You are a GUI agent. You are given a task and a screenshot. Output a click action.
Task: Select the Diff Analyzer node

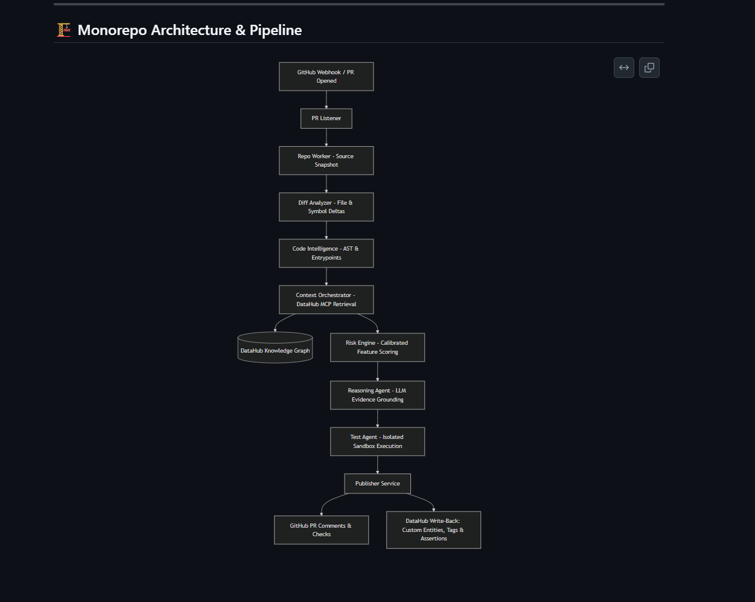click(x=326, y=207)
